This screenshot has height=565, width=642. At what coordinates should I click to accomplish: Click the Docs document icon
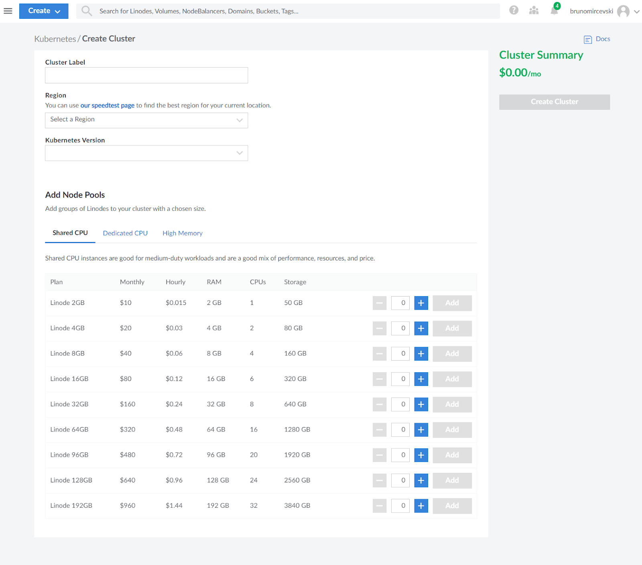click(588, 39)
